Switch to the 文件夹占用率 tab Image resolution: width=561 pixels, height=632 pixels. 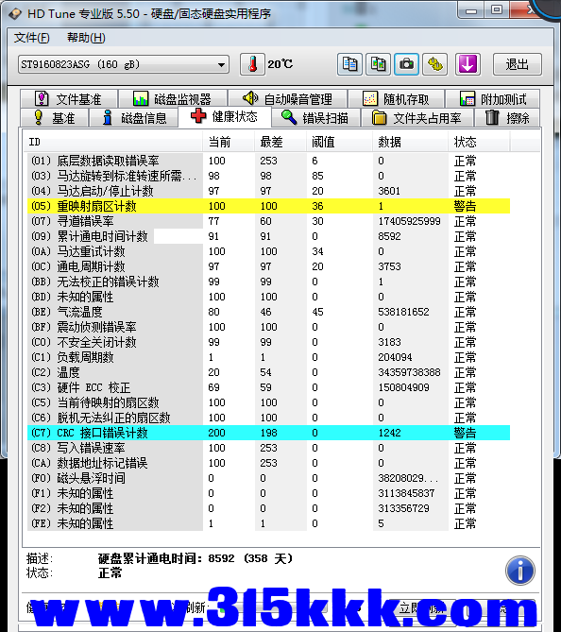tap(416, 118)
